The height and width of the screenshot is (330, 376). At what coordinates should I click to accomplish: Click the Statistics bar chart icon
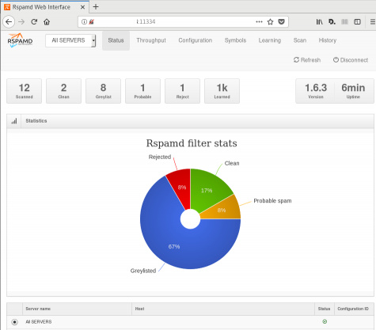pos(14,121)
